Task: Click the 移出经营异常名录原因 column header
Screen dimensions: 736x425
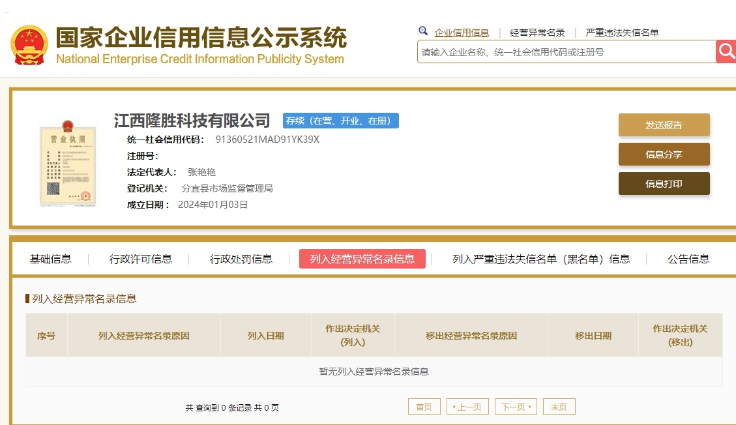Action: pos(471,336)
